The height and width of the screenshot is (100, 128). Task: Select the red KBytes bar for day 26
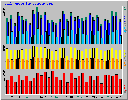[x=101, y=89]
